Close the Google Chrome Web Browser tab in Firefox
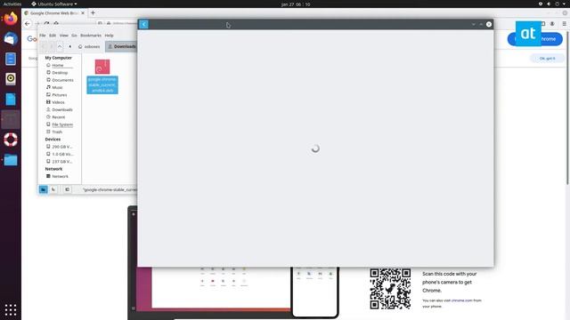Image resolution: width=570 pixels, height=320 pixels. (83, 13)
